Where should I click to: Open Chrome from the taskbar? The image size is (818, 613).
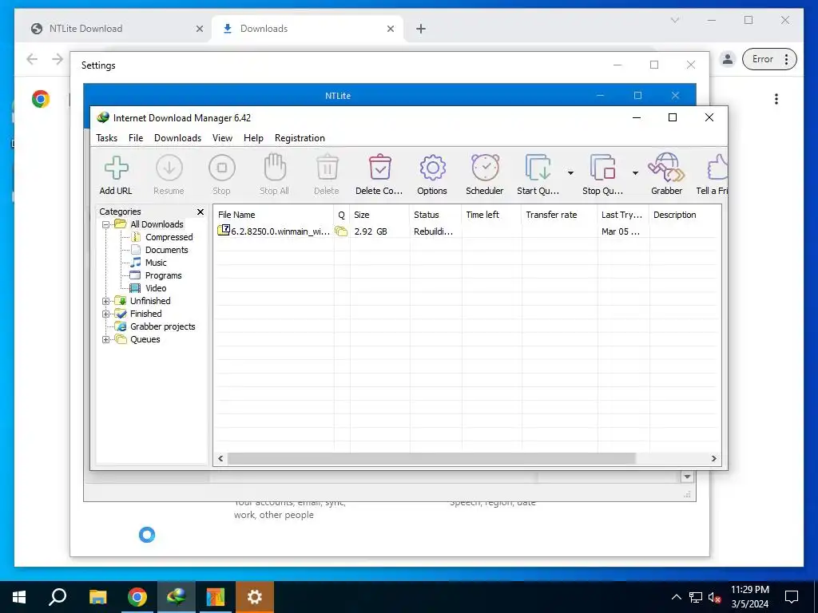[x=137, y=597]
